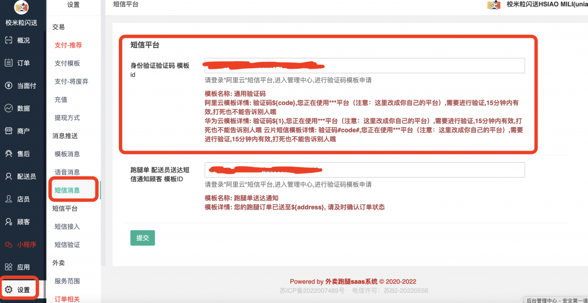Viewport: 588px width, 303px height.
Task: Click the 配送员 courier person icon
Action: [9, 176]
